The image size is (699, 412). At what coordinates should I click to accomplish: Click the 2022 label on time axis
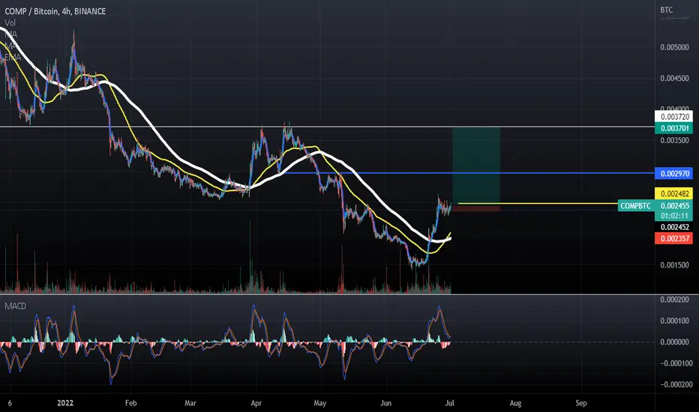click(65, 403)
